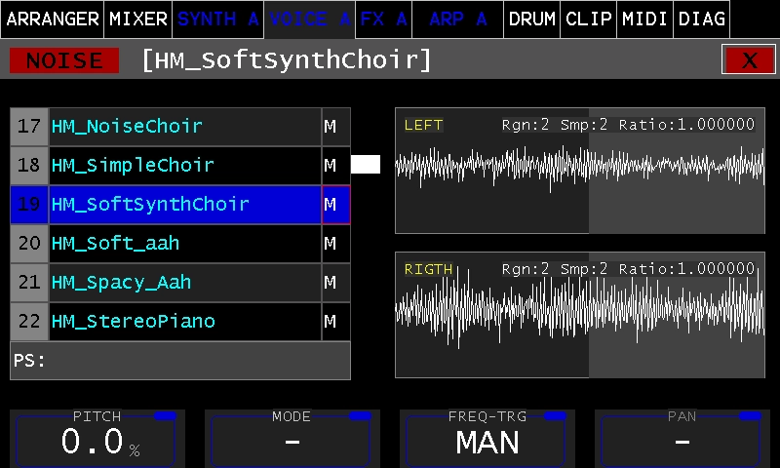This screenshot has height=468, width=780.
Task: Click the white scroll handle beside the list
Action: tap(366, 164)
